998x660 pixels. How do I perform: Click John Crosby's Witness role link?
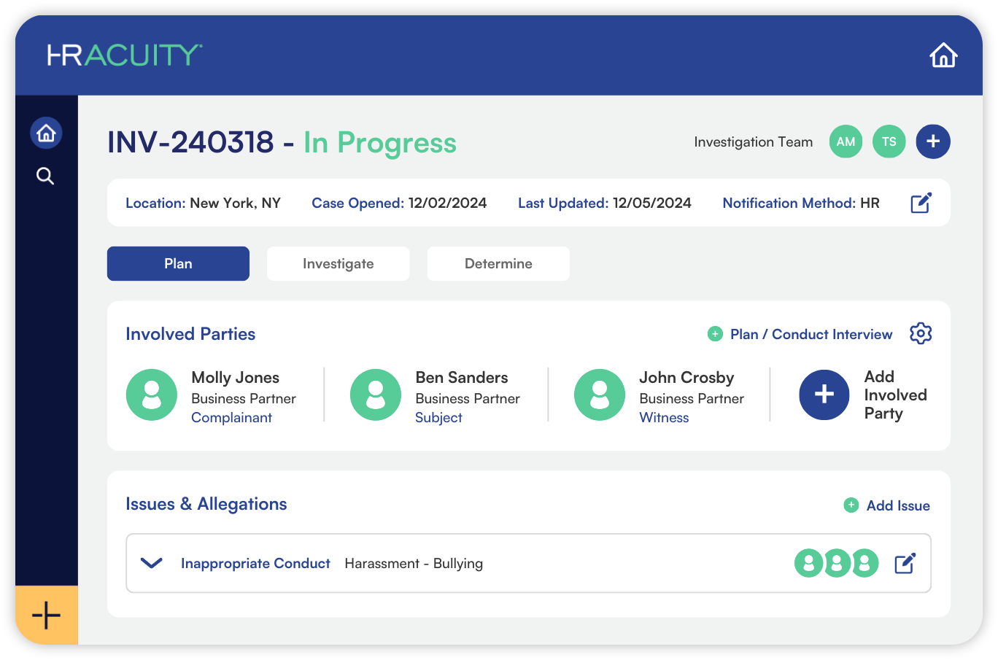[664, 418]
